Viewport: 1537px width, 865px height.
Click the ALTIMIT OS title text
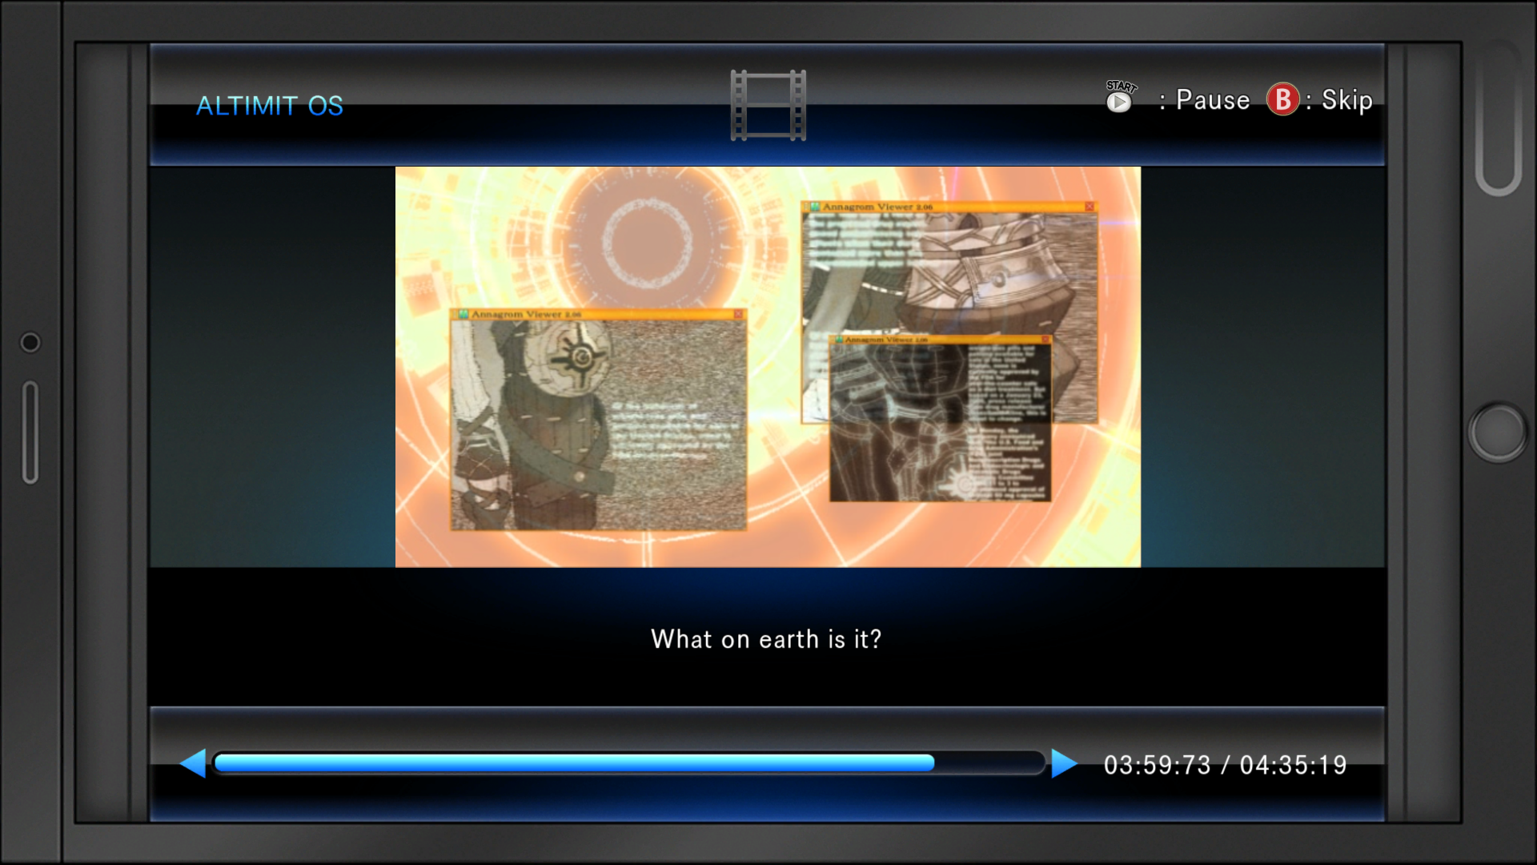click(270, 106)
